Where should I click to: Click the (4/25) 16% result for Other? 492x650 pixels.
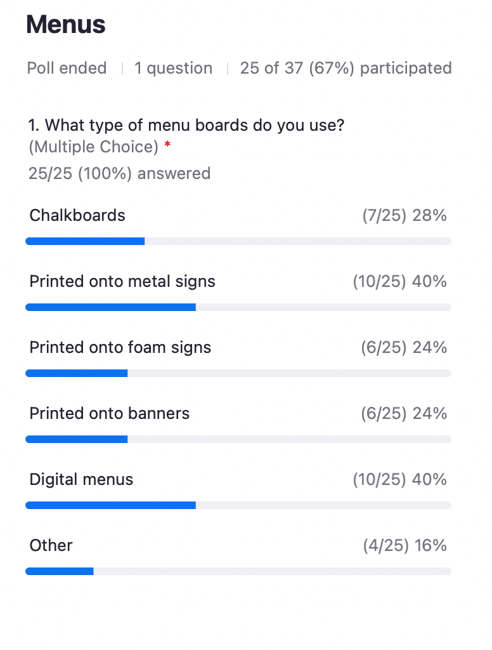(x=405, y=545)
